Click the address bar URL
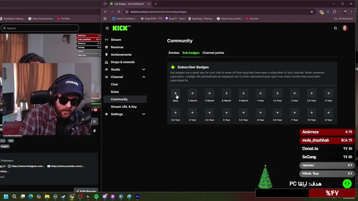 coord(159,12)
